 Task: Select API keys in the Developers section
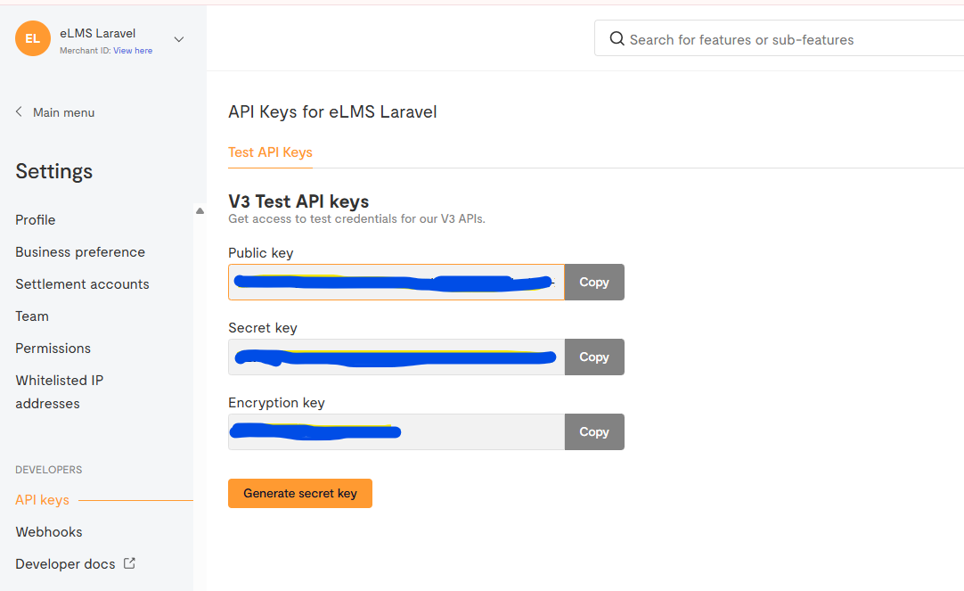pyautogui.click(x=42, y=500)
